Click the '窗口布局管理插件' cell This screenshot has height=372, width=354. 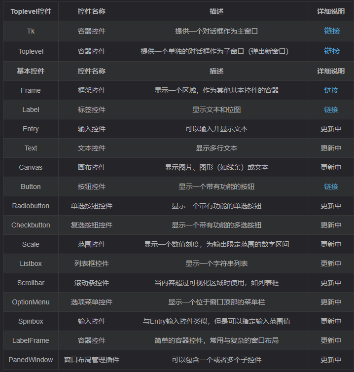pos(92,360)
